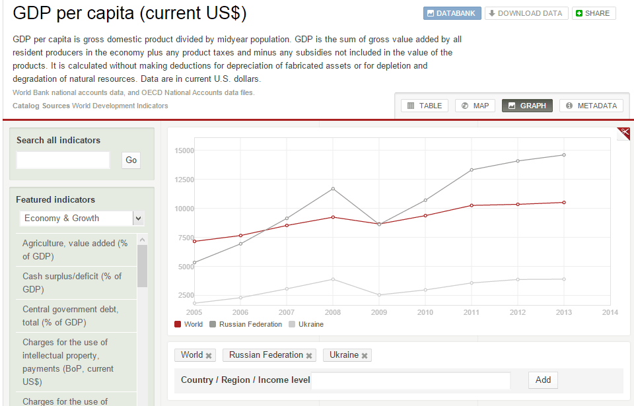Click DOWNLOAD DATA button
The image size is (634, 406).
(526, 13)
